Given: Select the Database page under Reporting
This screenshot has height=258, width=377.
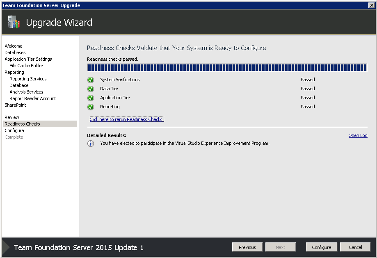Looking at the screenshot, I should 19,85.
